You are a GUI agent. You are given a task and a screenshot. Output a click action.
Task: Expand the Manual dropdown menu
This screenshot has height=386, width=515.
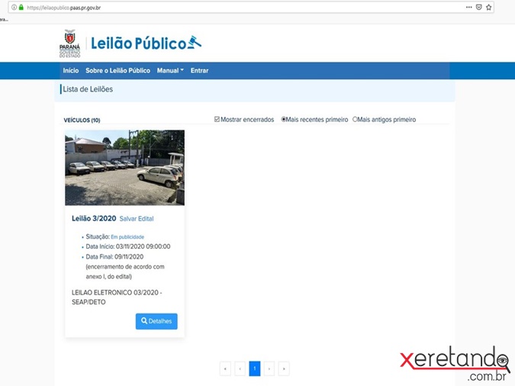tap(170, 71)
